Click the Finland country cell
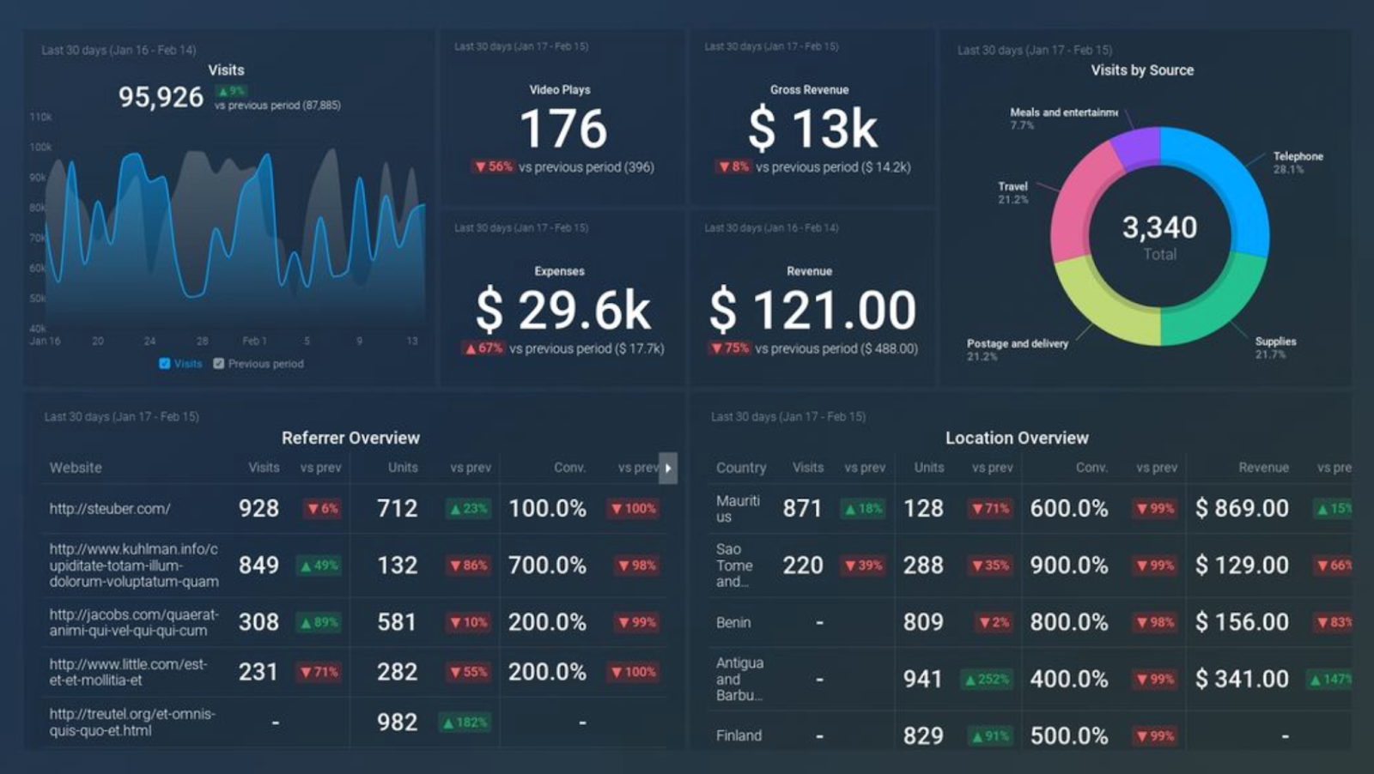This screenshot has width=1374, height=774. (739, 736)
